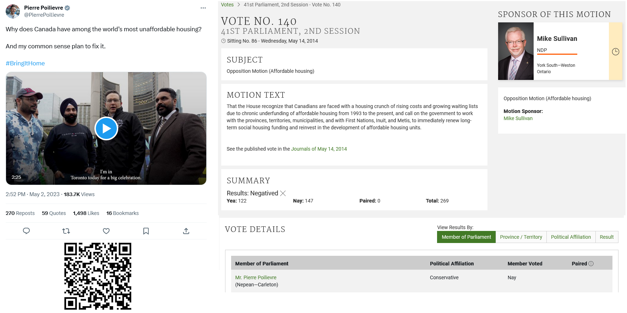
Task: Open the tweet's three-dot more options menu
Action: point(203,8)
